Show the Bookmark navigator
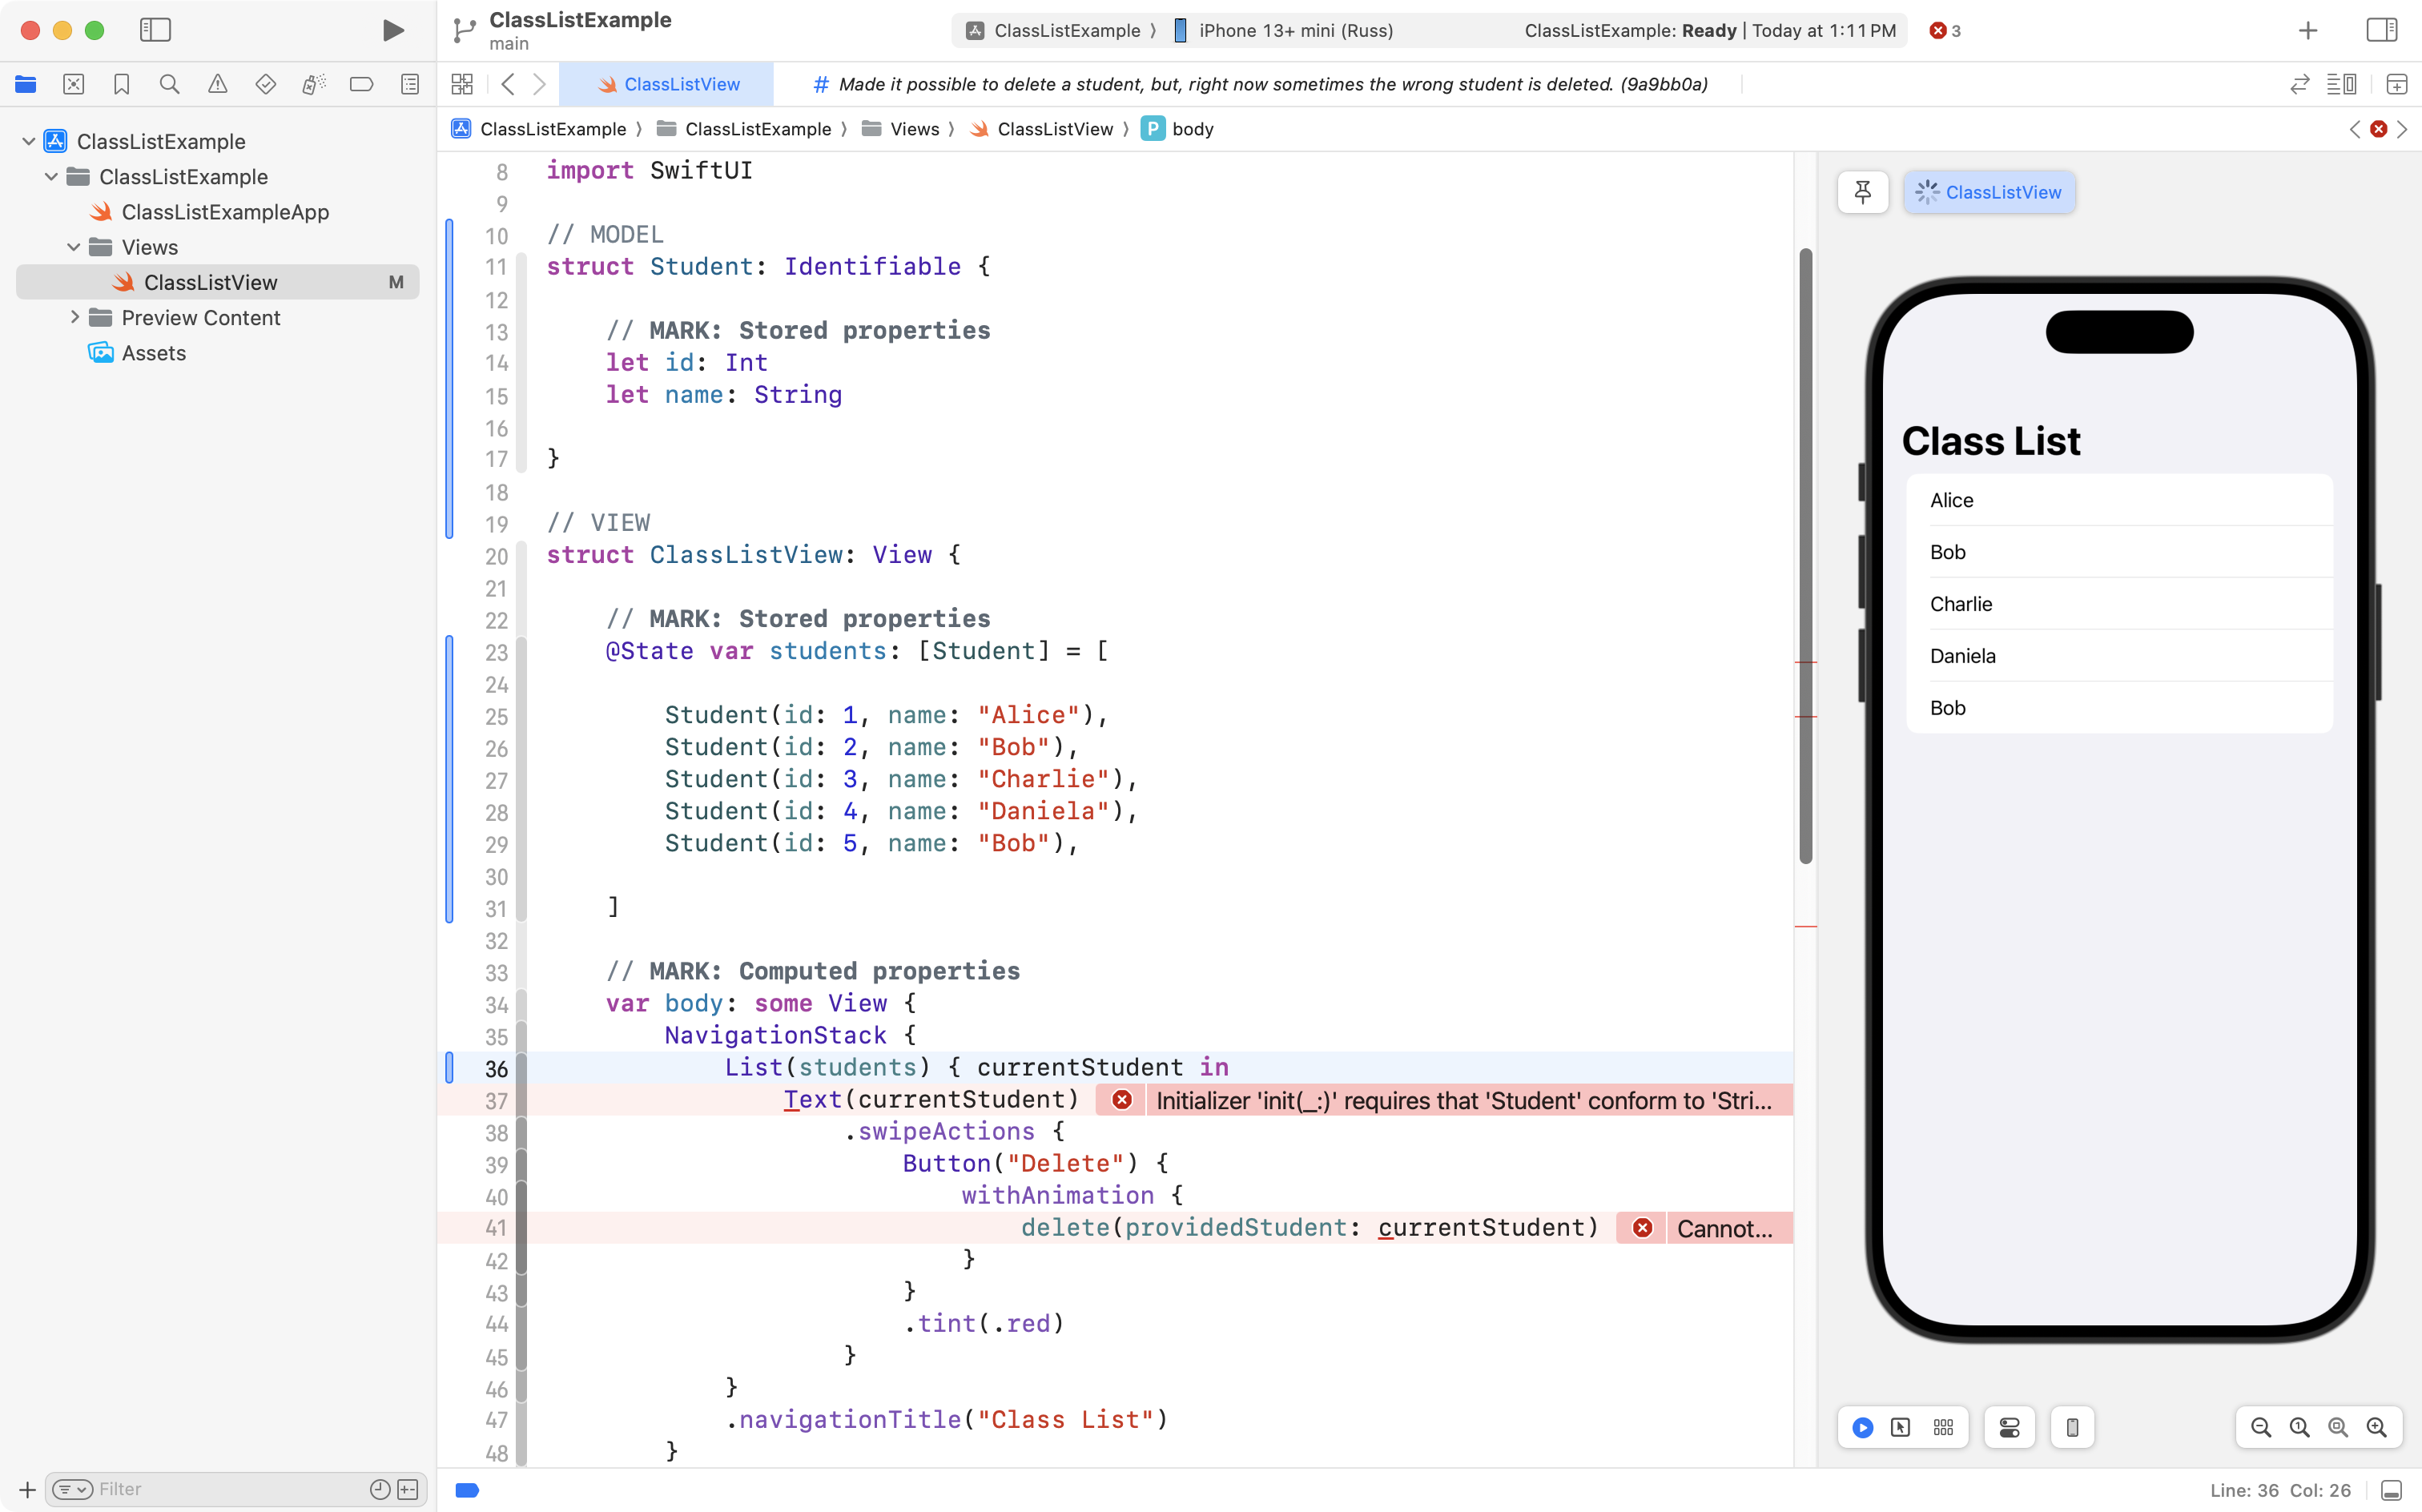2422x1512 pixels. 121,85
